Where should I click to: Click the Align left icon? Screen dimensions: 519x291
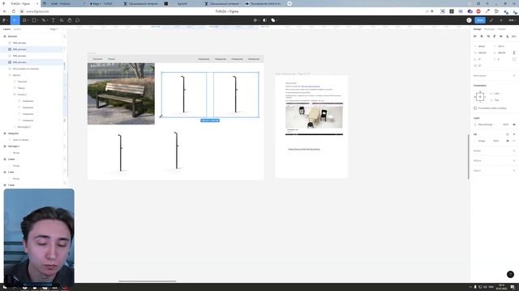(475, 36)
